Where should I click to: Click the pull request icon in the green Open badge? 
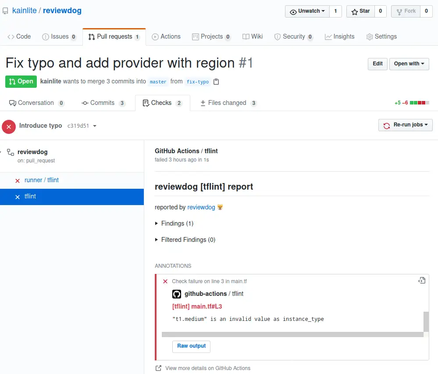12,82
